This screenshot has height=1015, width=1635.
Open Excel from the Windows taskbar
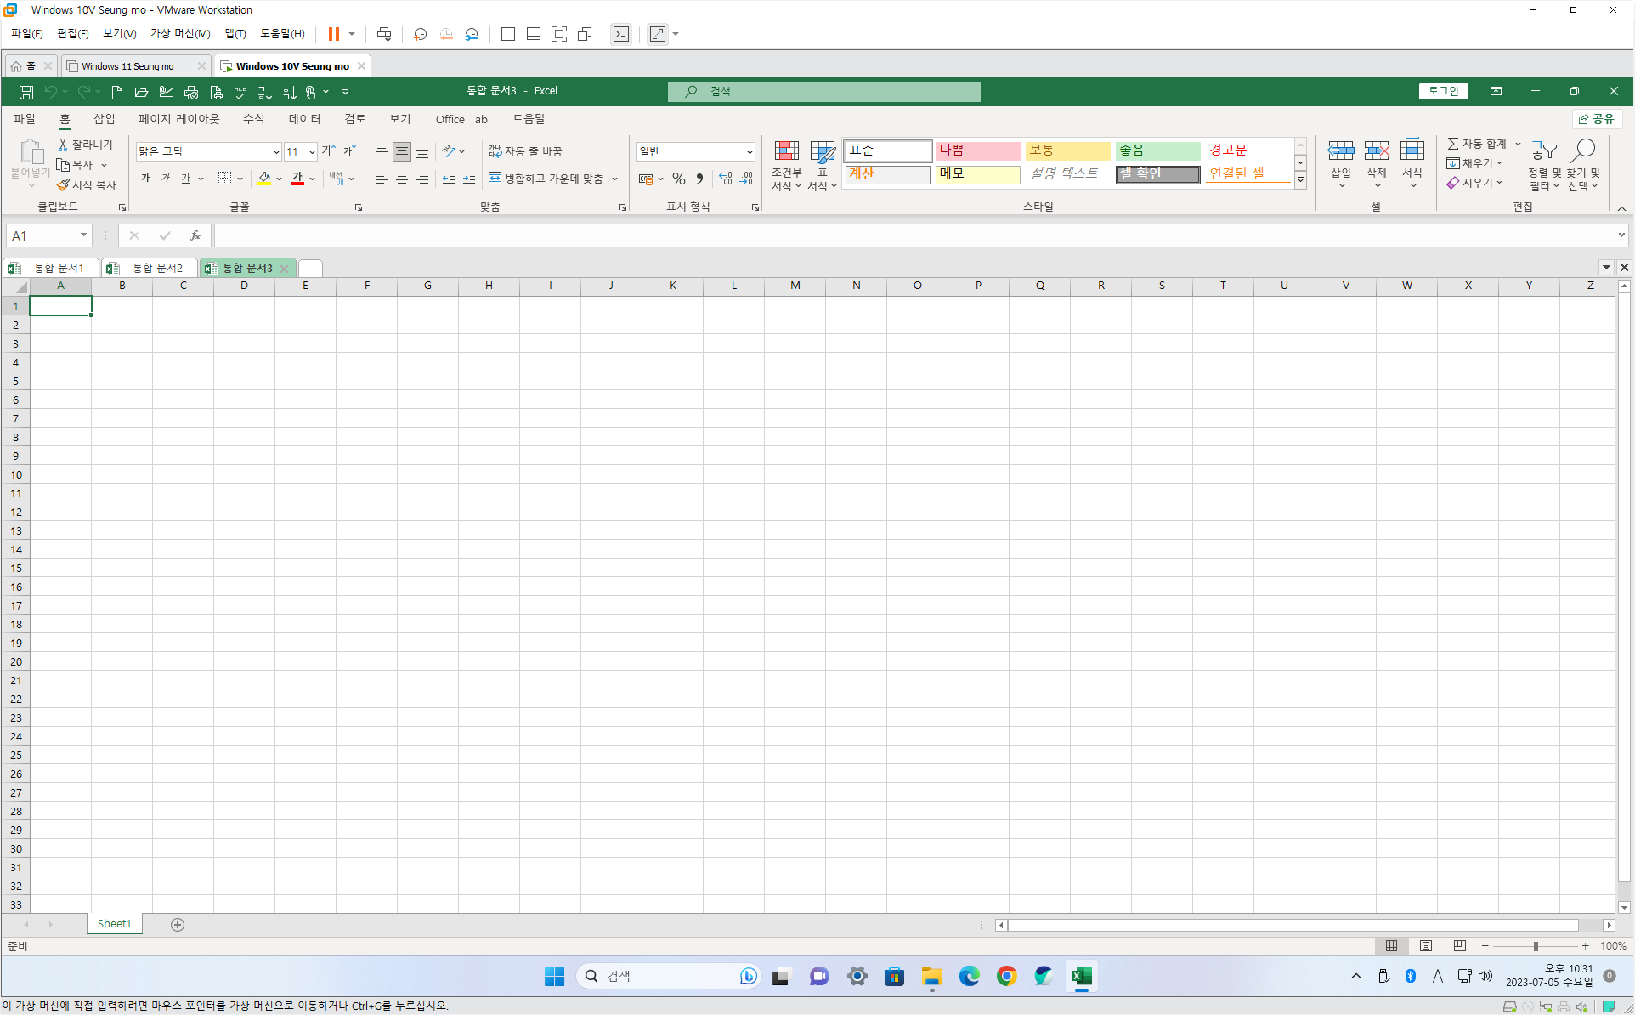coord(1081,976)
